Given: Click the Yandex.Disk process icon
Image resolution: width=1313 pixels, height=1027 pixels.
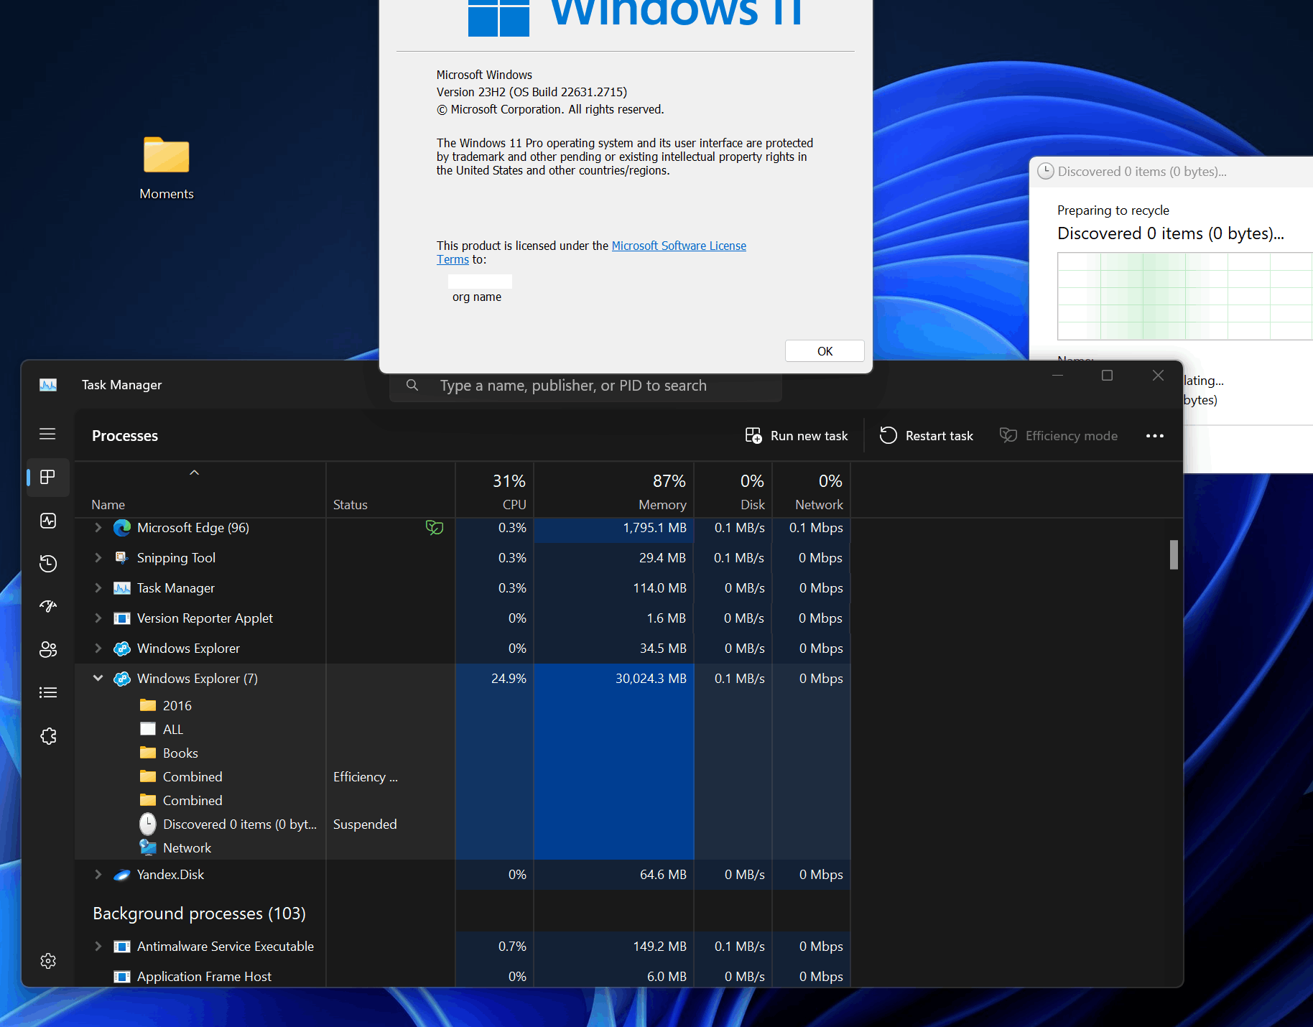Looking at the screenshot, I should point(122,875).
